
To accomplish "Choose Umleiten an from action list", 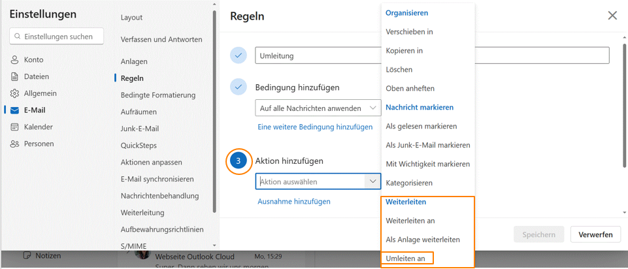I will pyautogui.click(x=405, y=259).
